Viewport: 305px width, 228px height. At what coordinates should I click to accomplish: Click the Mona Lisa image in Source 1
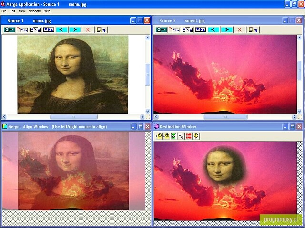pos(73,74)
